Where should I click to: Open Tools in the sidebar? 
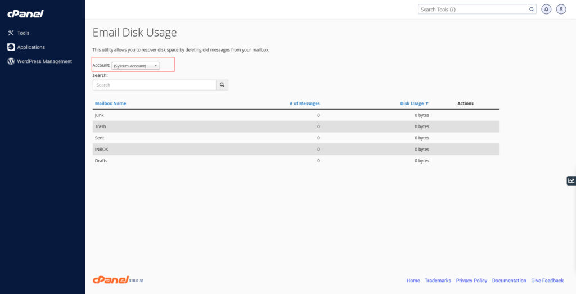tap(23, 33)
